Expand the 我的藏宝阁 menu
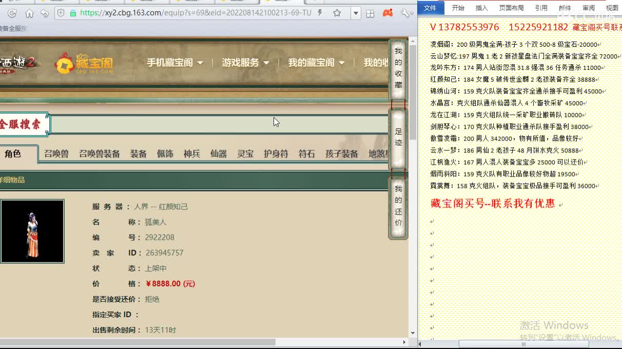Image resolution: width=622 pixels, height=349 pixels. tap(316, 63)
